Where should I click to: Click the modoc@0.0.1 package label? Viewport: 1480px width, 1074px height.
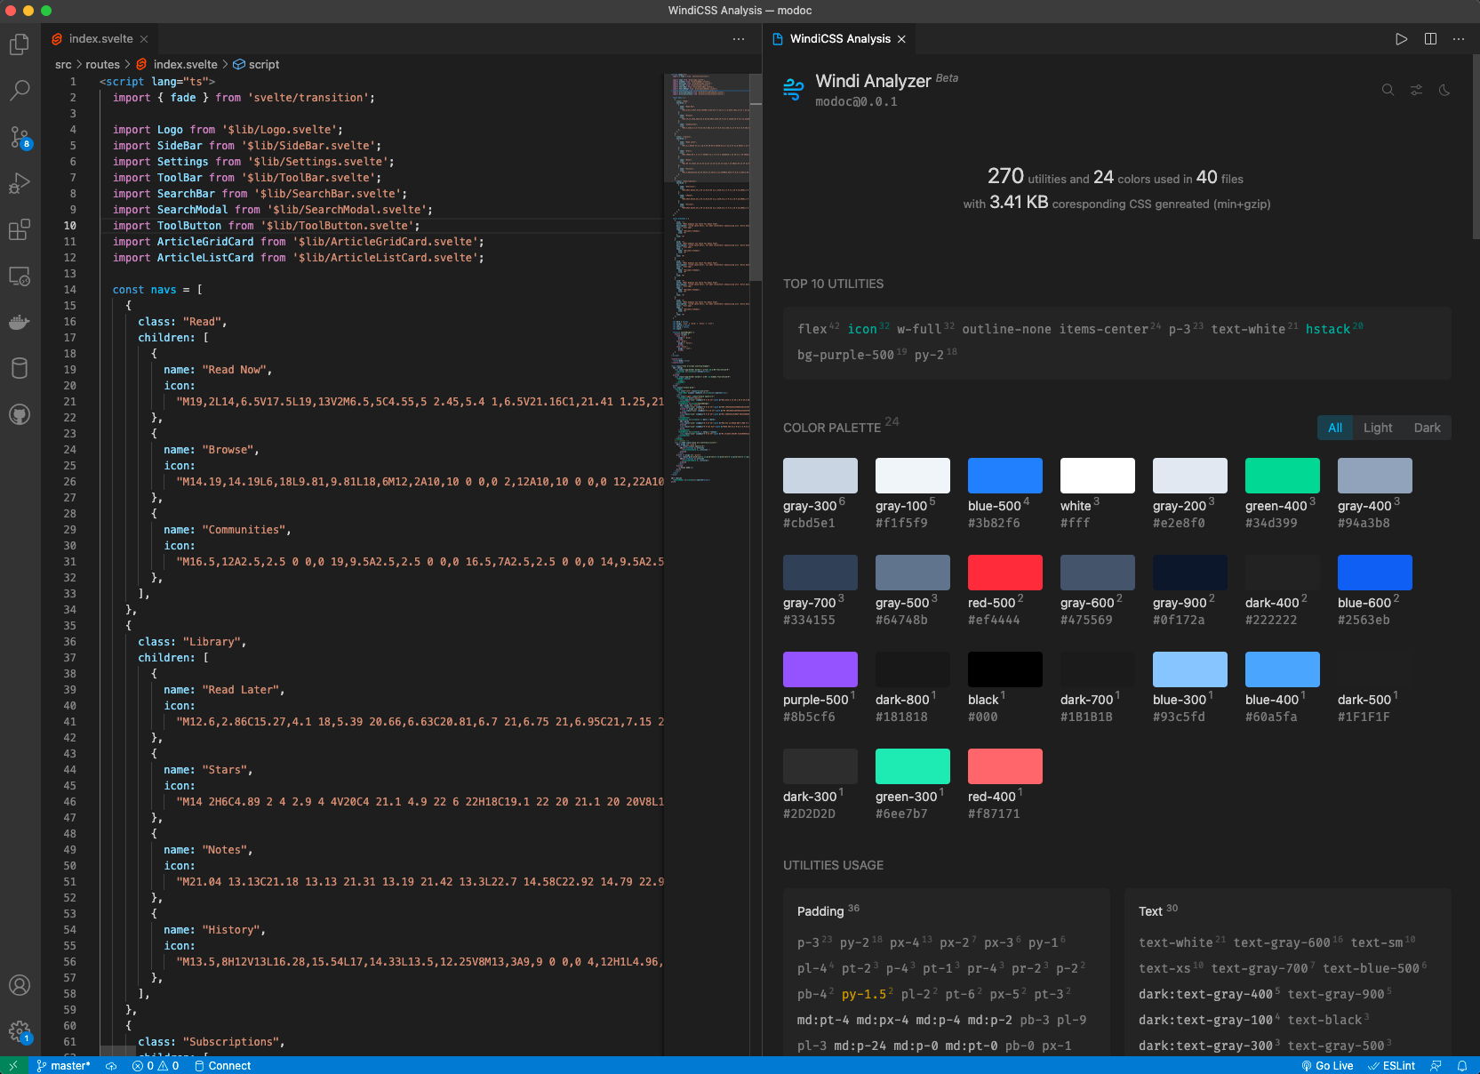point(856,102)
